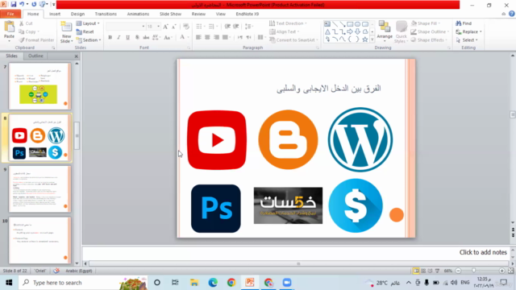This screenshot has height=290, width=516.
Task: Increase the list indent level
Action: [x=236, y=27]
